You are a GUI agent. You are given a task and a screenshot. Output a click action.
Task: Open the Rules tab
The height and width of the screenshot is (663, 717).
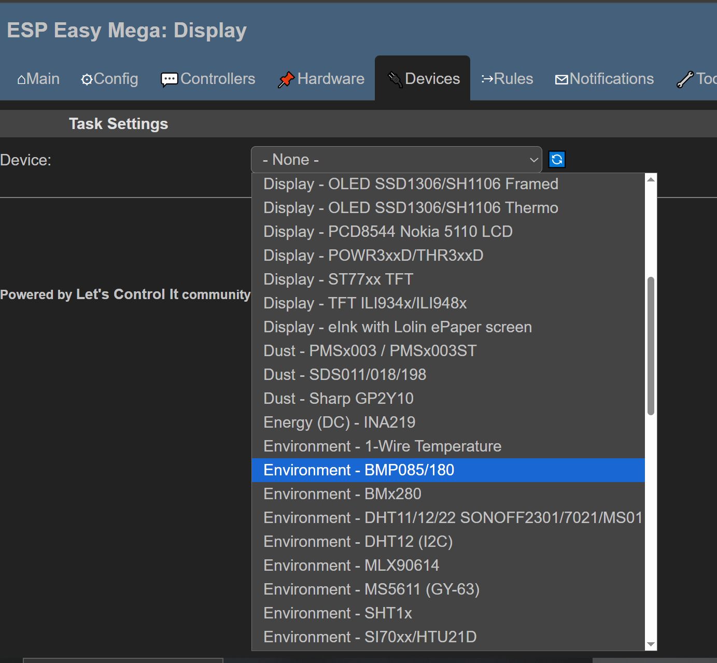507,79
